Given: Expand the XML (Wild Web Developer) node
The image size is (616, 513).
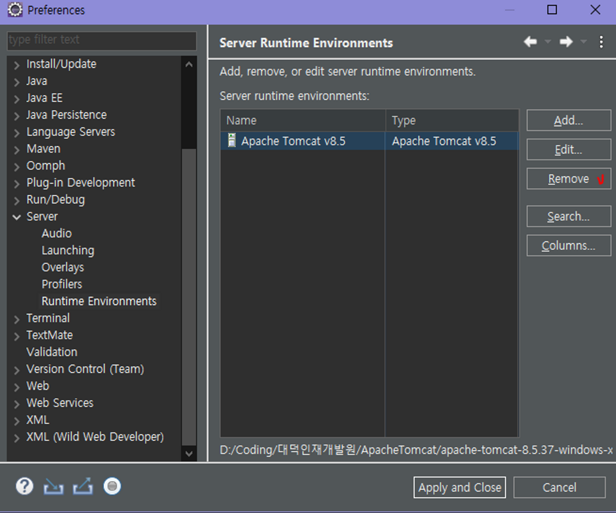Looking at the screenshot, I should tap(17, 438).
